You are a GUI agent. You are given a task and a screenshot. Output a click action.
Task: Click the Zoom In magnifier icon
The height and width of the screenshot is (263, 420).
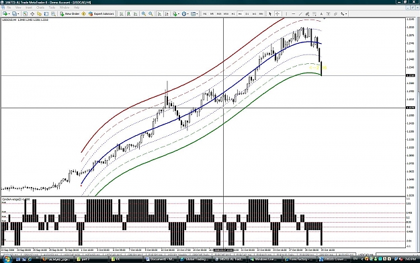(144, 13)
